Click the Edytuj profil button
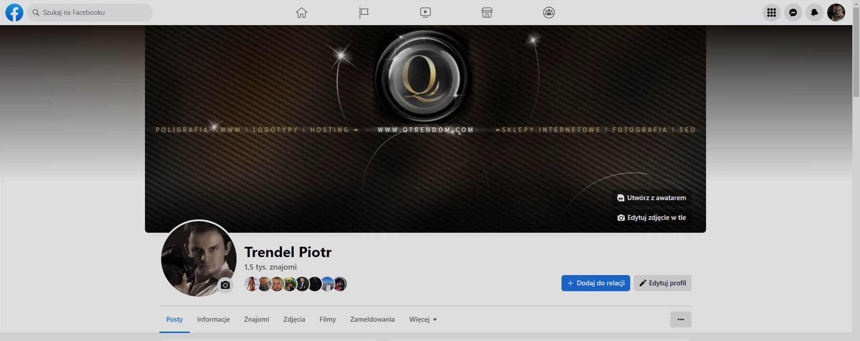Image resolution: width=860 pixels, height=341 pixels. (x=663, y=283)
